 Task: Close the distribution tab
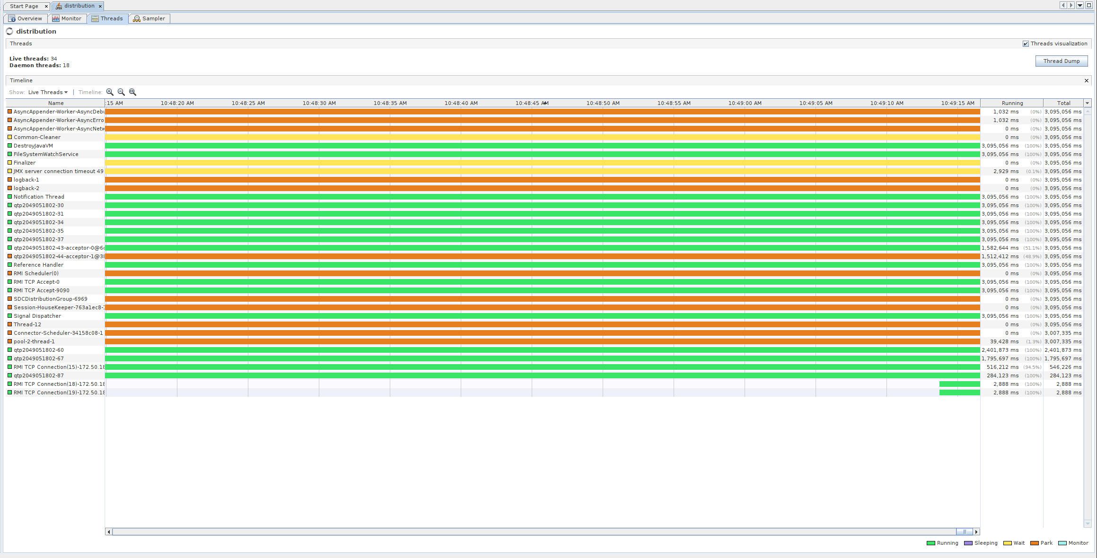[x=100, y=6]
